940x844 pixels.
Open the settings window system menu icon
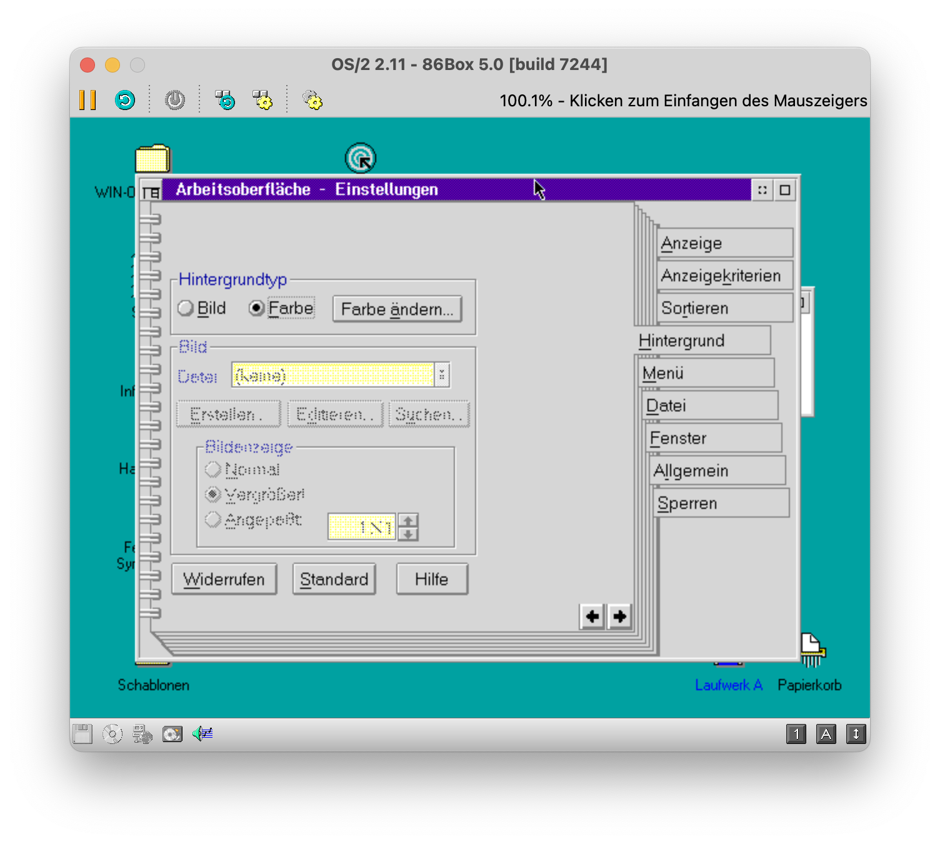tap(151, 191)
